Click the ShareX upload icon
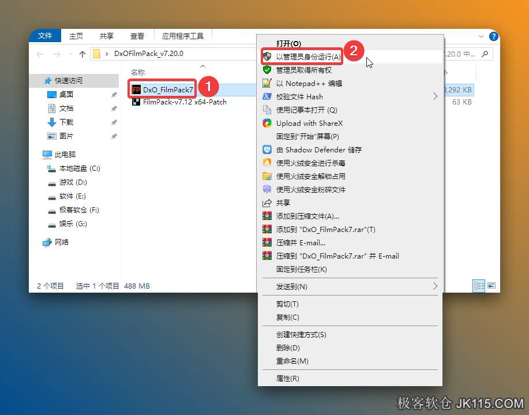Screen dimensions: 529x415 click(267, 123)
